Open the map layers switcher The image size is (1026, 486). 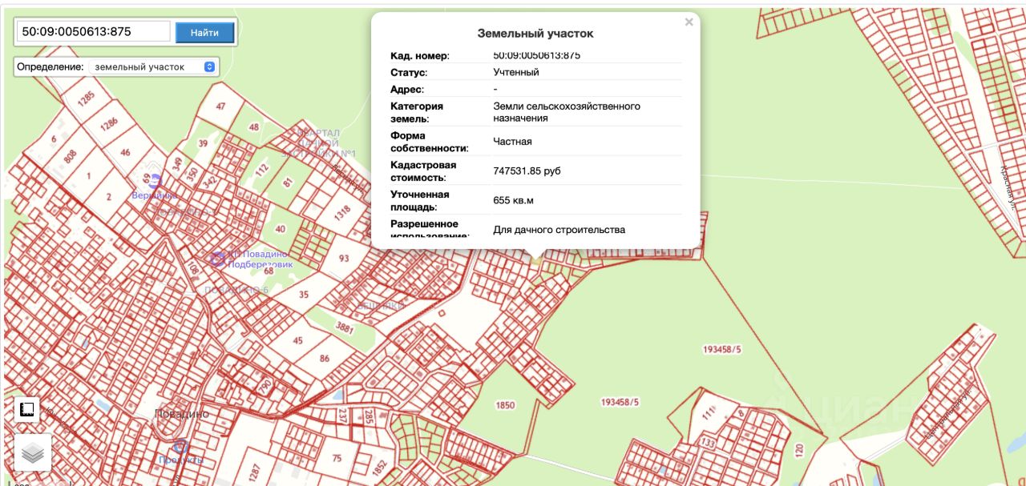point(32,453)
